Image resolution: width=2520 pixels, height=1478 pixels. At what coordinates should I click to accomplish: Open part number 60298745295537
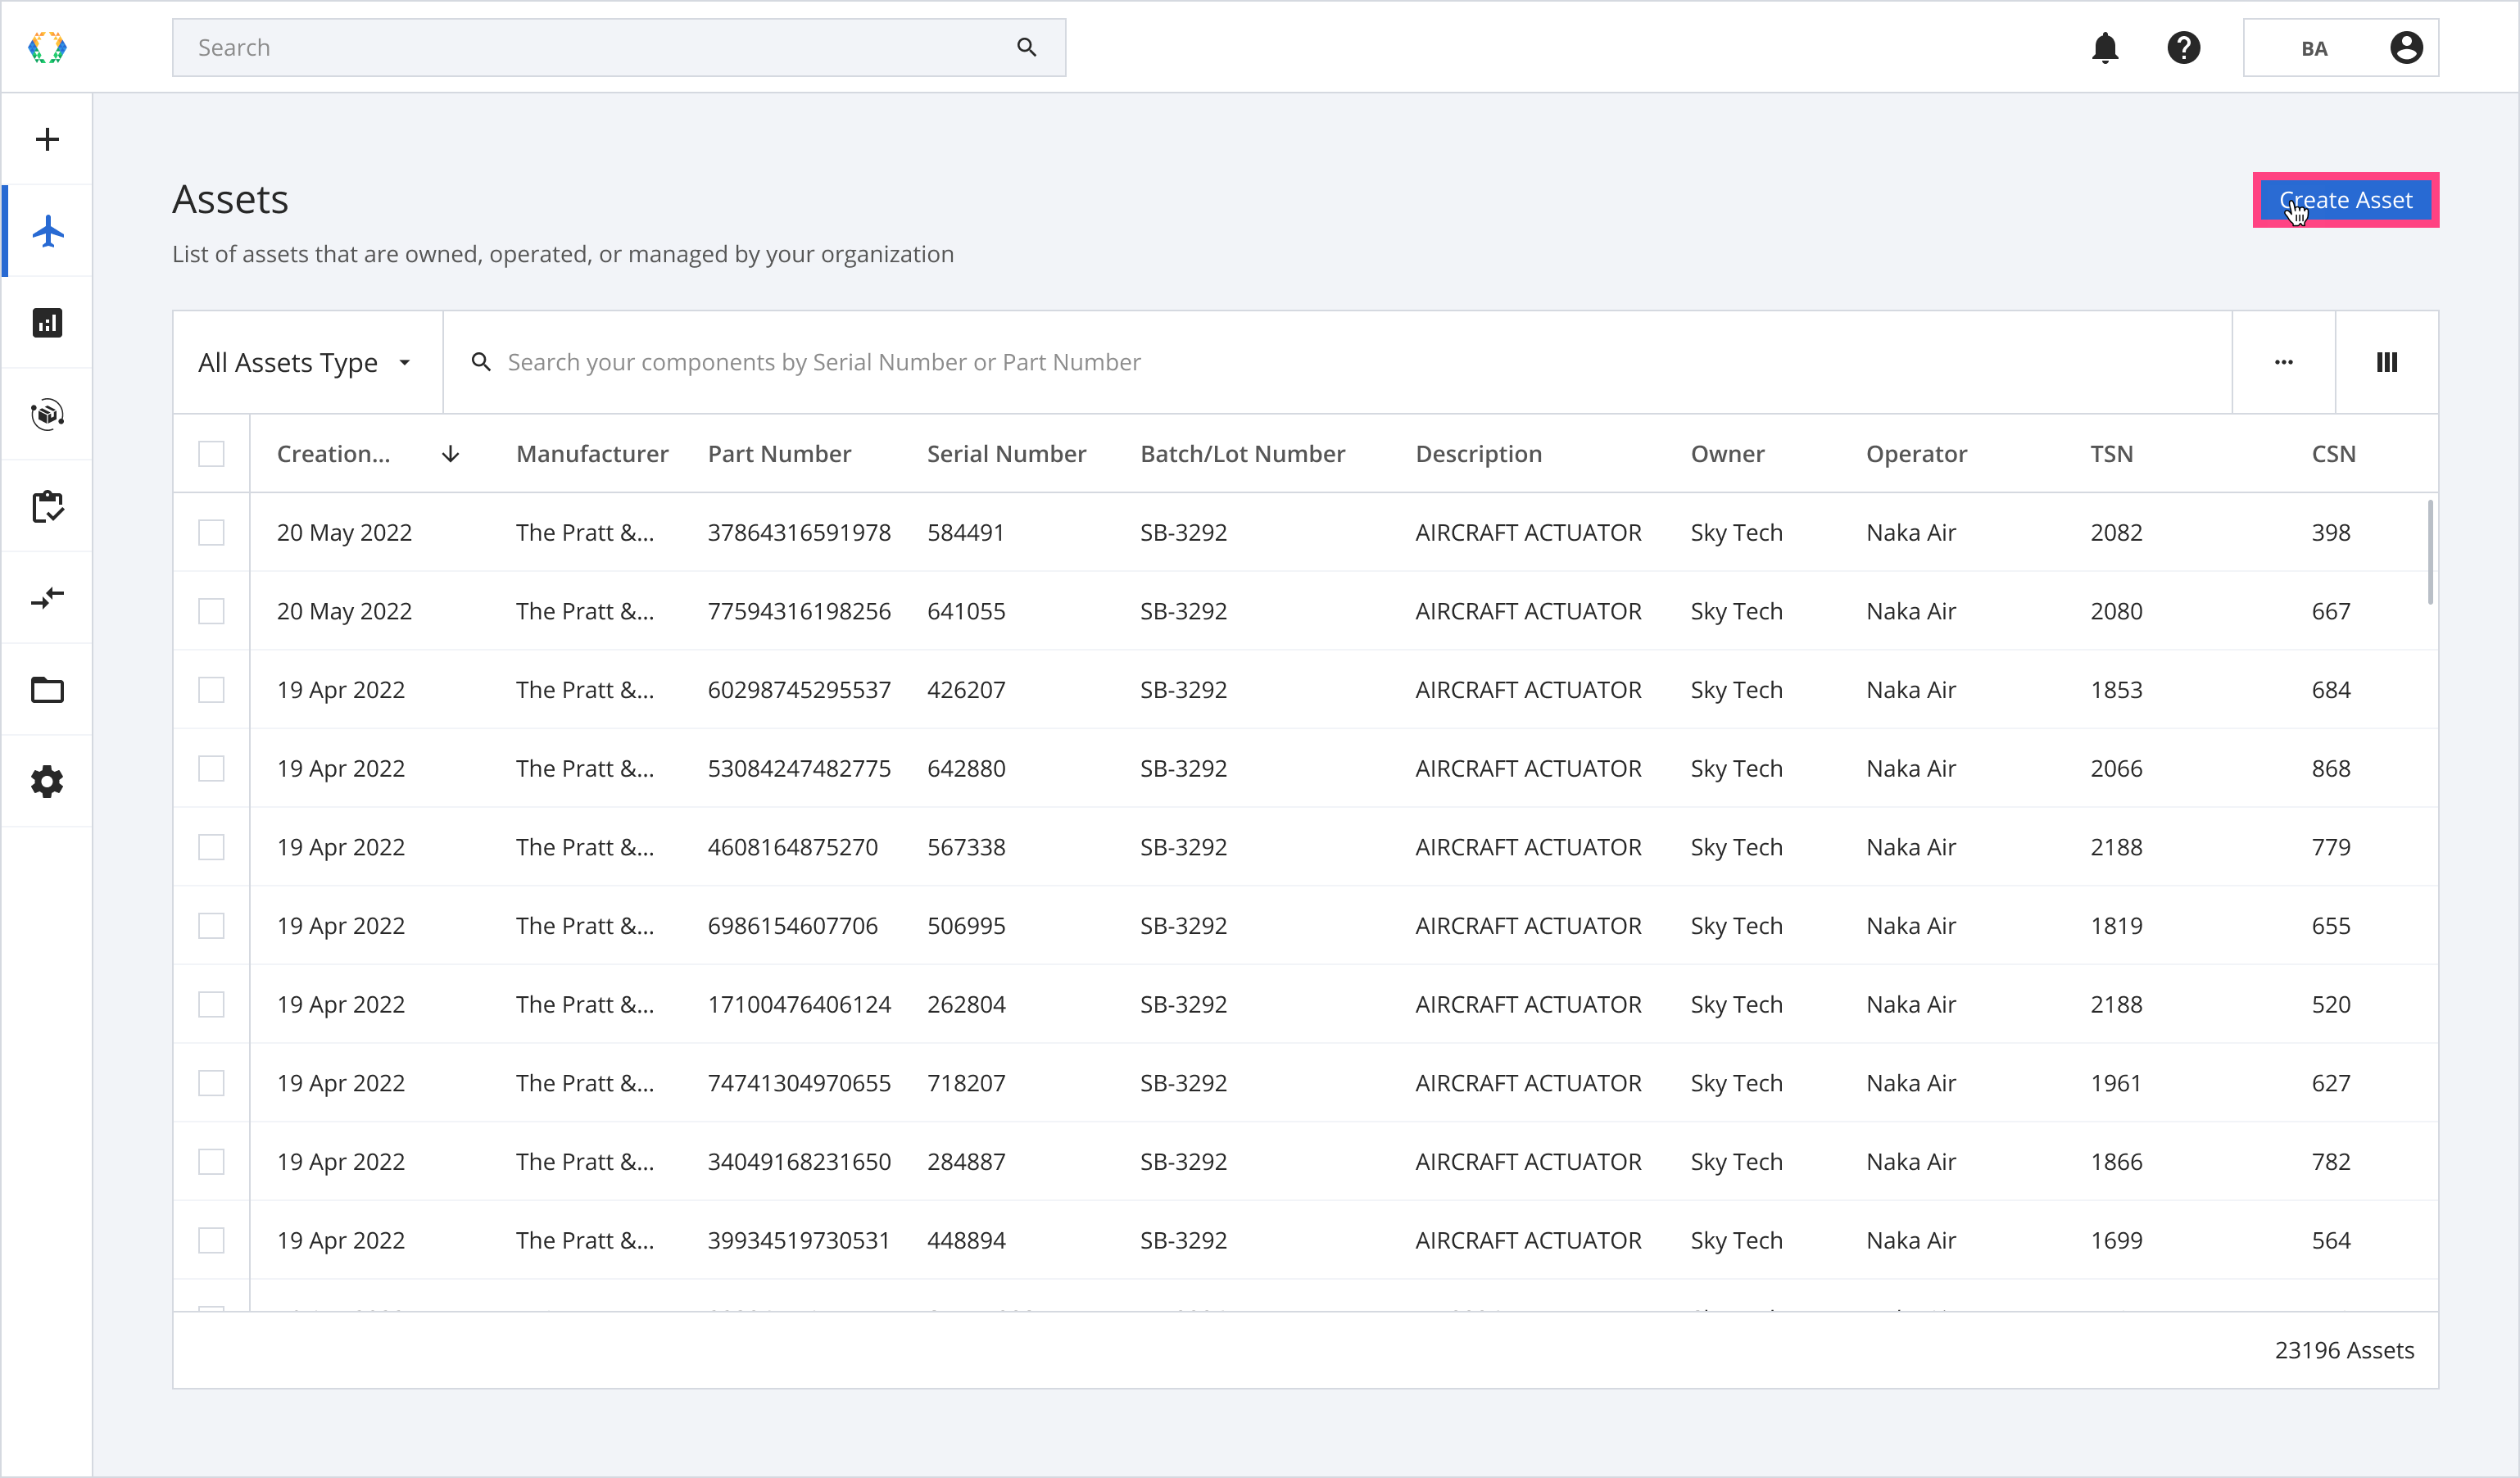point(799,690)
